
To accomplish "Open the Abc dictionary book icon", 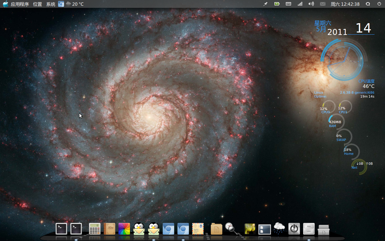I will [x=109, y=229].
